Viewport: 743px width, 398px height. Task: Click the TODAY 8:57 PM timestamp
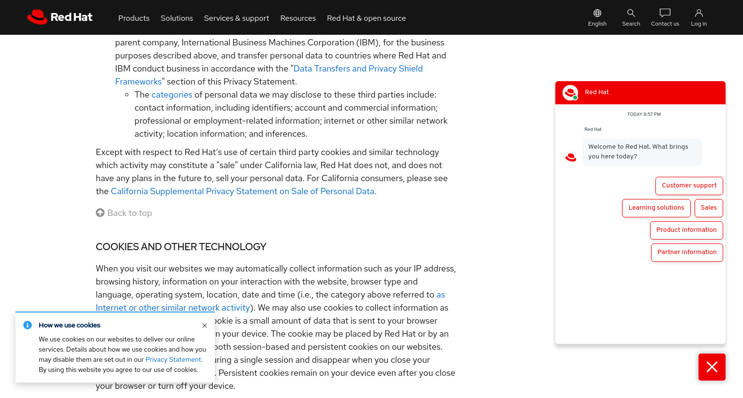click(x=644, y=114)
